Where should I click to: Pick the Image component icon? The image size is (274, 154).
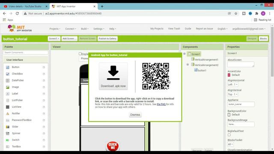[x=8, y=87]
